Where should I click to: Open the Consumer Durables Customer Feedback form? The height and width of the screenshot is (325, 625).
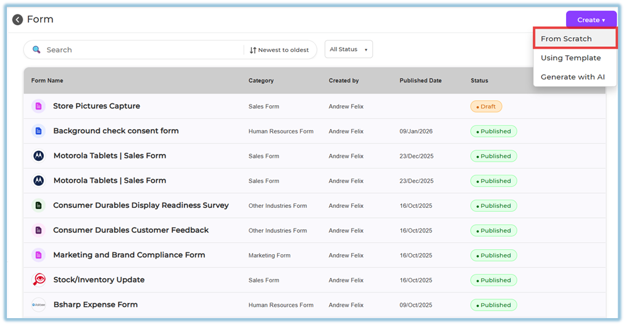click(130, 230)
